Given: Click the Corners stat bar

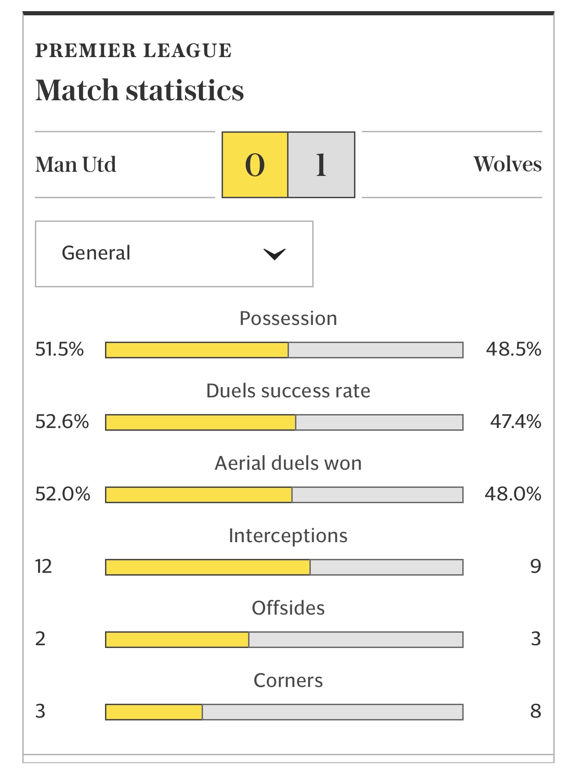Looking at the screenshot, I should (284, 712).
